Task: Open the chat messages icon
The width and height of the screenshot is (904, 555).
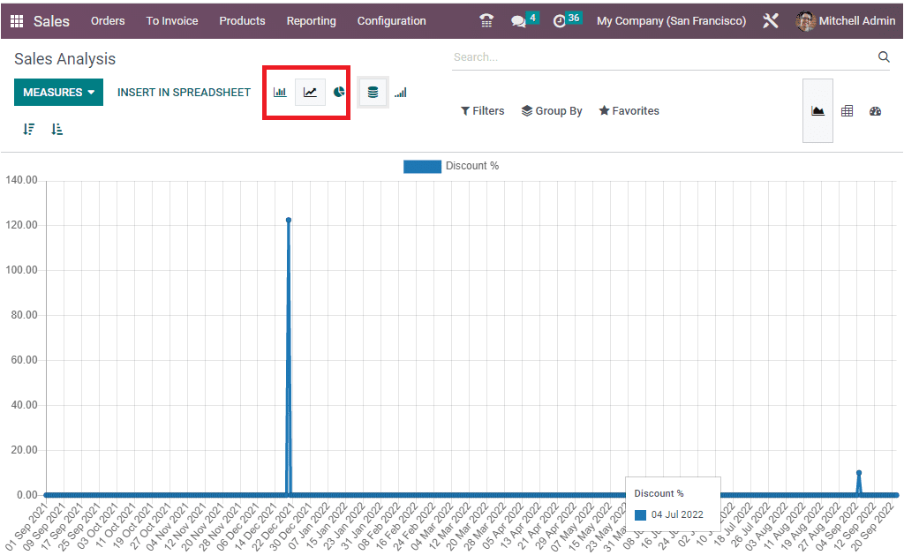Action: [x=519, y=21]
